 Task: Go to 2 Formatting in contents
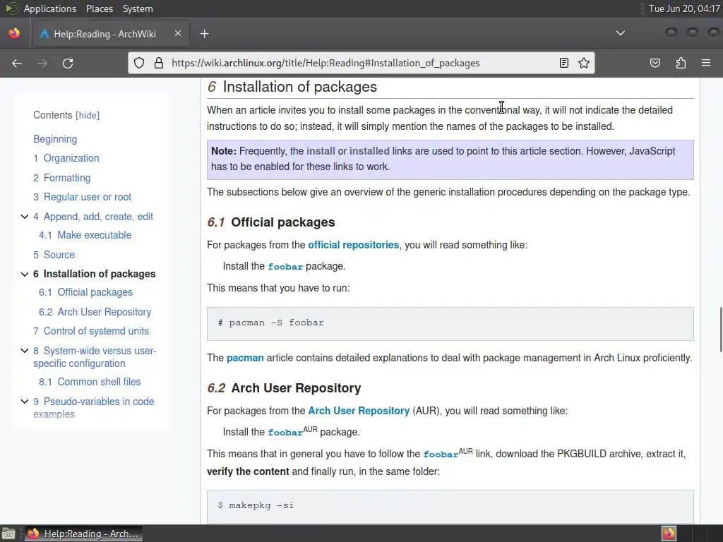[62, 178]
